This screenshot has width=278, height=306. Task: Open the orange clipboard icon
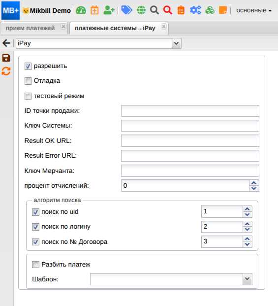point(181,10)
